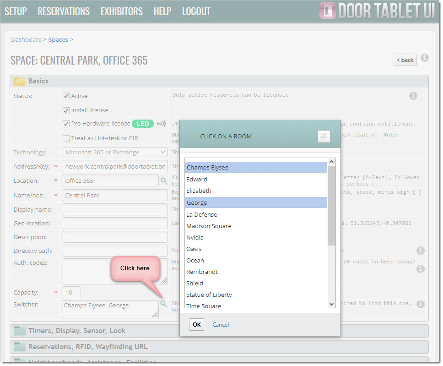Viewport: 443px width, 366px height.
Task: Click the Basics folder icon
Action: coord(19,81)
